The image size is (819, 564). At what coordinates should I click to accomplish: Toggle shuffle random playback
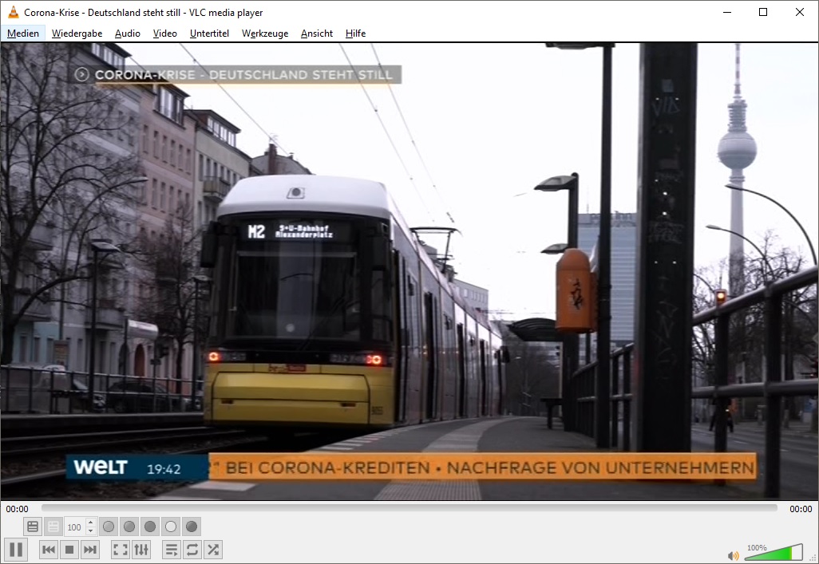tap(213, 550)
